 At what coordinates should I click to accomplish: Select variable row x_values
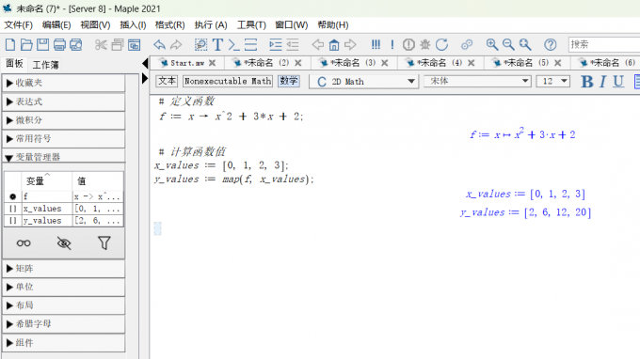coord(64,209)
